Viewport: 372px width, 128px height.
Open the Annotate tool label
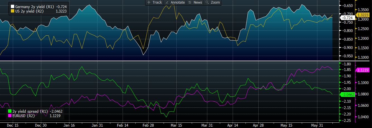click(178, 3)
